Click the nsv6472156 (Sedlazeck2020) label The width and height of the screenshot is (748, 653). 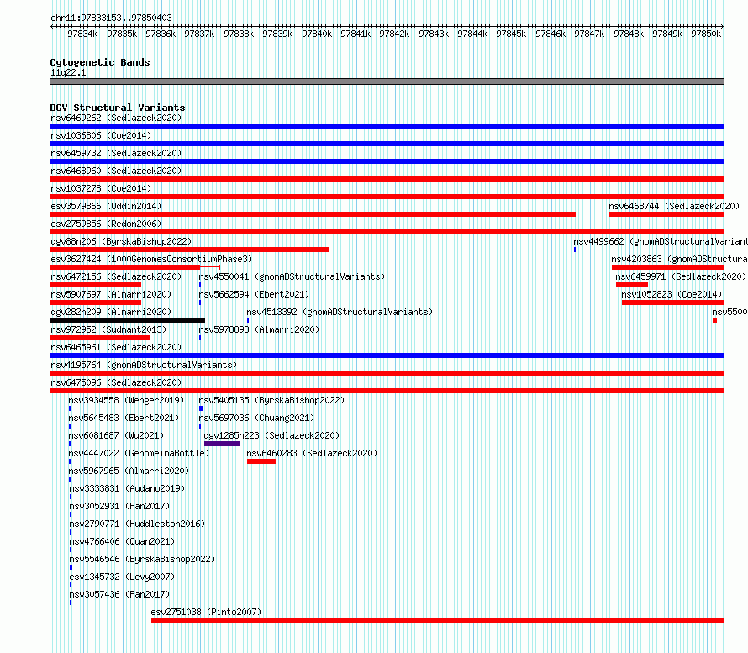[116, 276]
